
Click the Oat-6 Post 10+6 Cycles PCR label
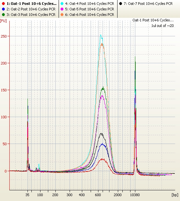coord(89,15)
